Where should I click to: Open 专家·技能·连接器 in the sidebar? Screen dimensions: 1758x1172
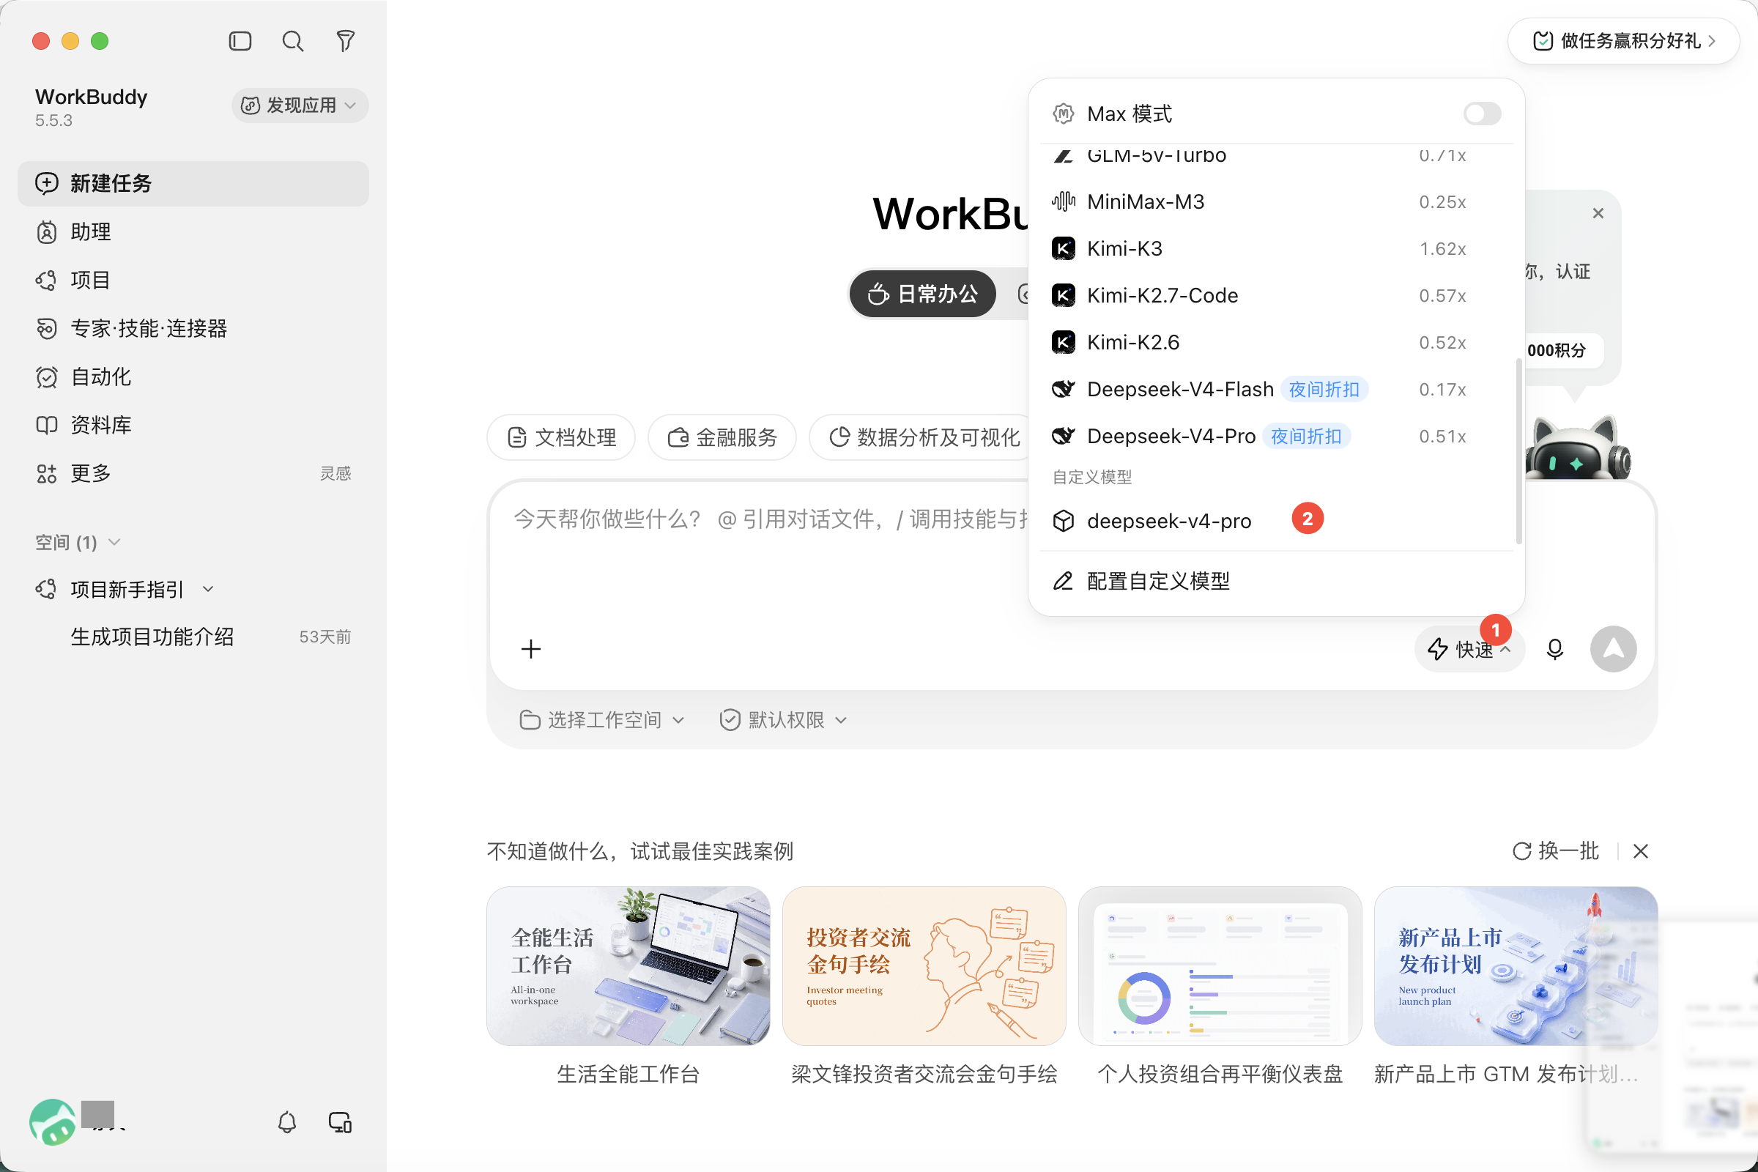193,328
